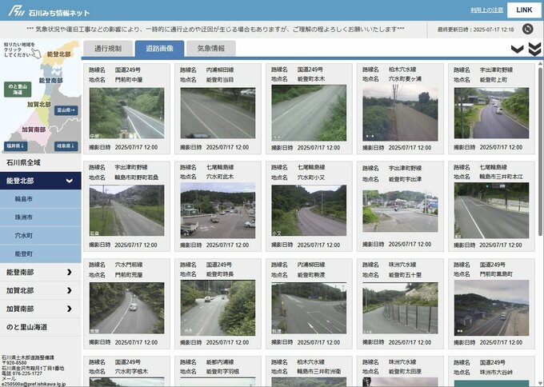Click the 輪島市三井町洲衛 location text
Image resolution: width=544 pixels, height=387 pixels.
(x=319, y=371)
